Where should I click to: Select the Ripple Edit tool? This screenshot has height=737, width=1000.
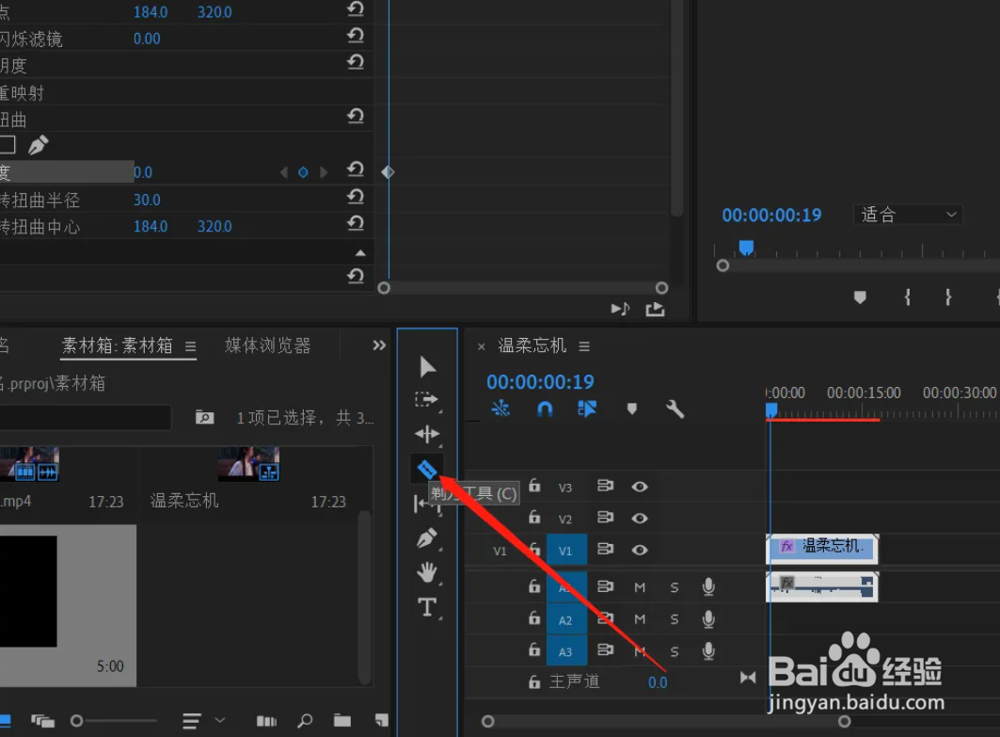(427, 435)
